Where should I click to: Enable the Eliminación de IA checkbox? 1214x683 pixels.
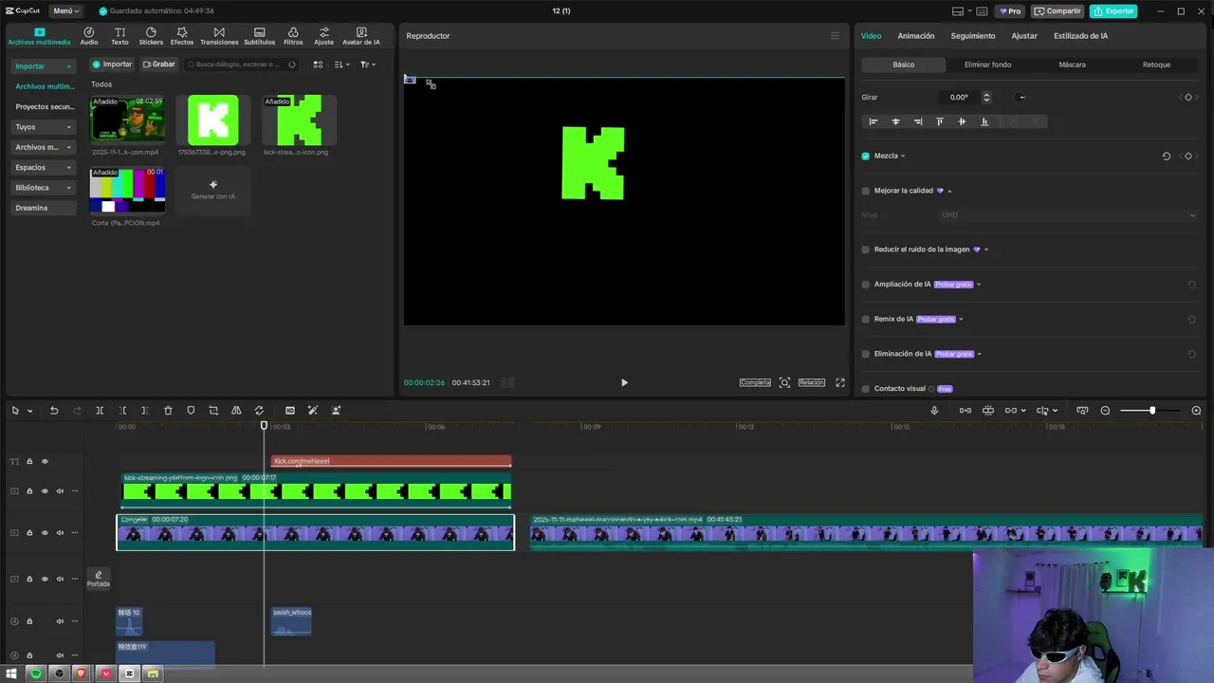tap(865, 354)
